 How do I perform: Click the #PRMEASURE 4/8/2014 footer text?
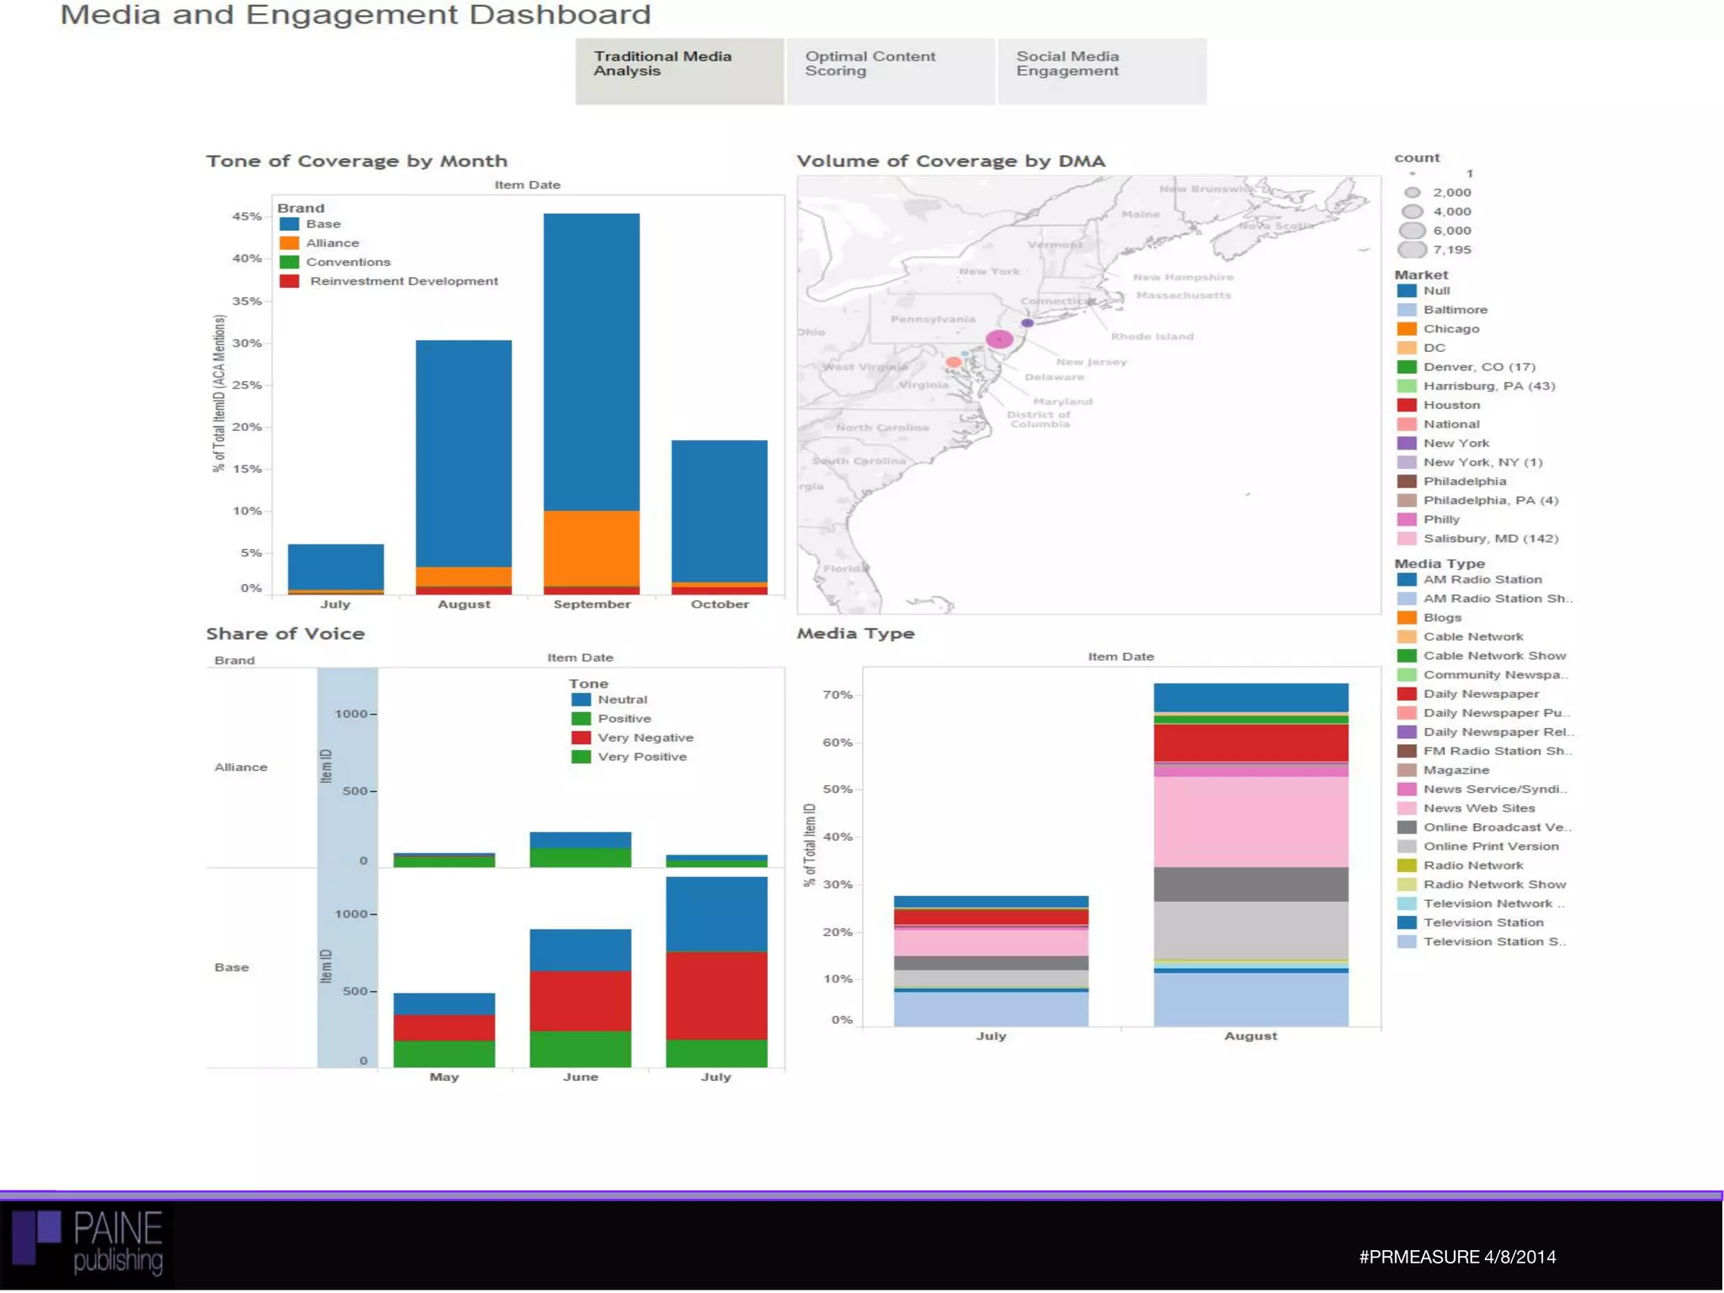(x=1457, y=1258)
